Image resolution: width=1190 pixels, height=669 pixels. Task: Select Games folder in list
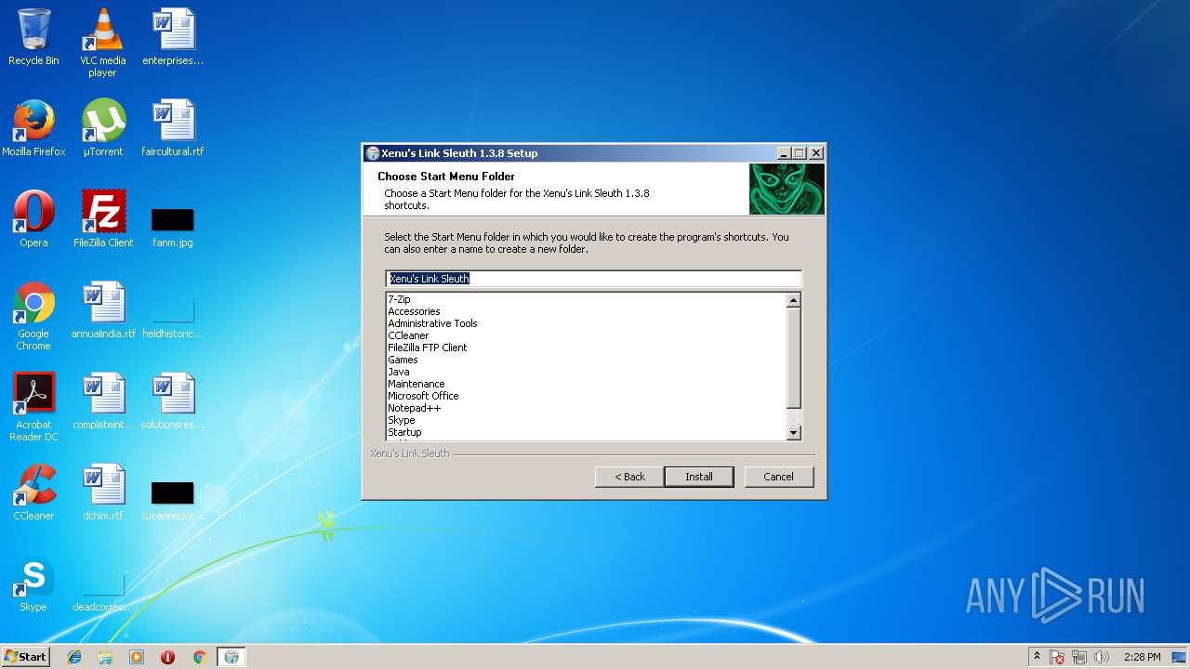click(403, 360)
